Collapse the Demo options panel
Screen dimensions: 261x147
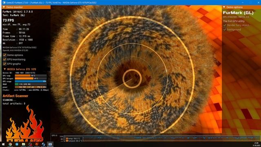coord(224,7)
